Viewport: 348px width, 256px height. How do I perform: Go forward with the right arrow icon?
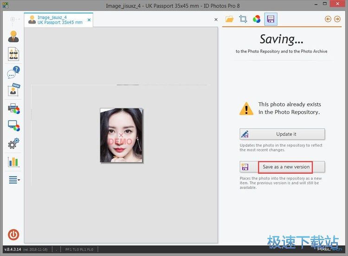click(x=337, y=19)
